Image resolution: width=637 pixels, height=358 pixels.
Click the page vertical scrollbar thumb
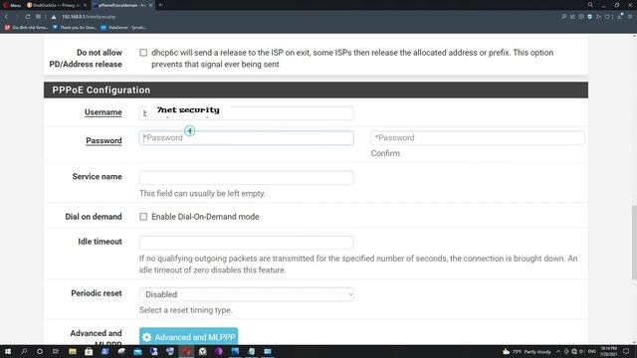click(x=634, y=243)
